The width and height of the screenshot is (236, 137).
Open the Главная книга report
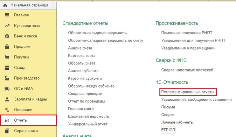pos(81,109)
